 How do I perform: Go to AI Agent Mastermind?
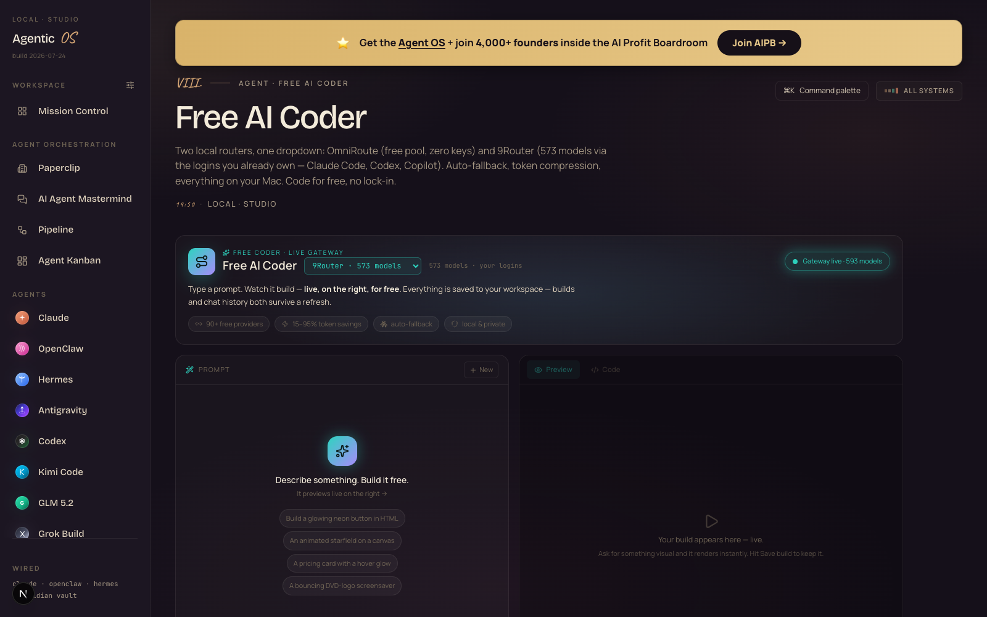(75, 199)
